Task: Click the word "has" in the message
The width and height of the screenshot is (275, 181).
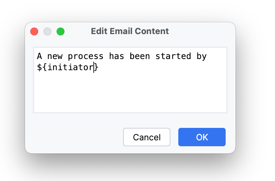Action: click(116, 56)
